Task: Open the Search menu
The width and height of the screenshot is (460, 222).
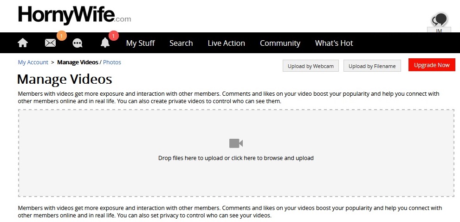Action: pyautogui.click(x=181, y=43)
